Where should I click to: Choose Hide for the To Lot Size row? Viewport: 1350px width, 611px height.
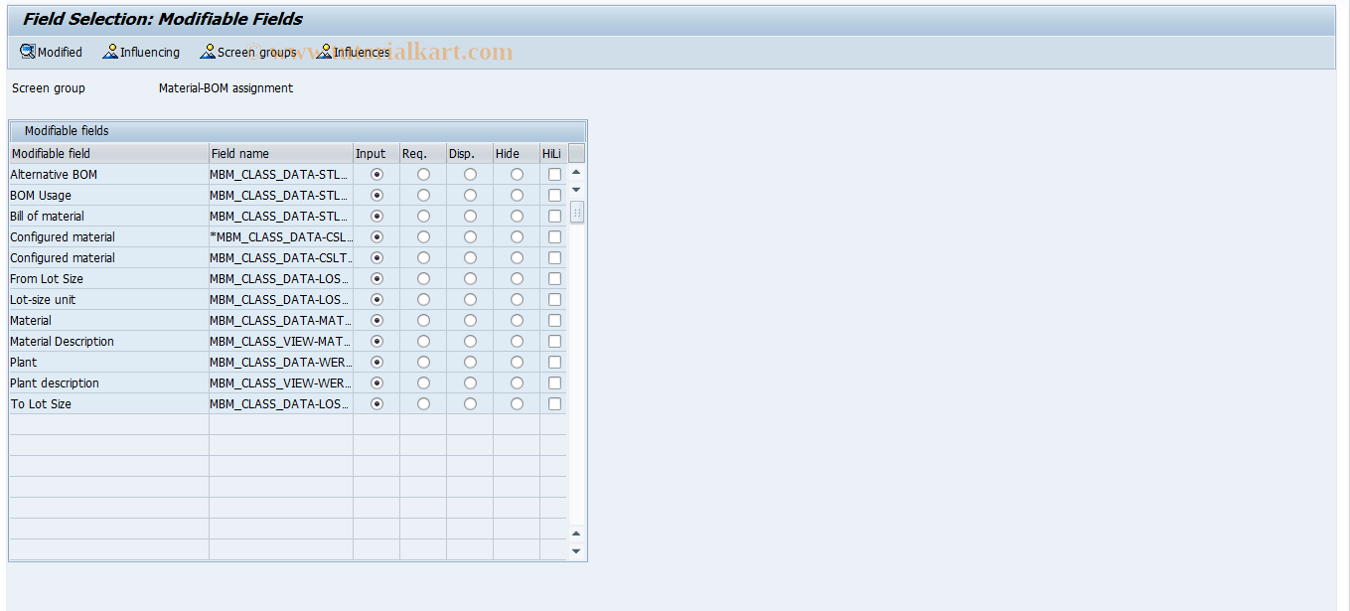tap(516, 403)
